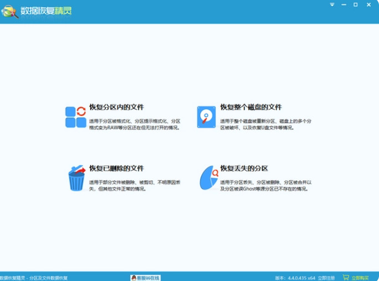Open the title bar dropdown menu arrow
Image resolution: width=379 pixels, height=281 pixels.
332,4
